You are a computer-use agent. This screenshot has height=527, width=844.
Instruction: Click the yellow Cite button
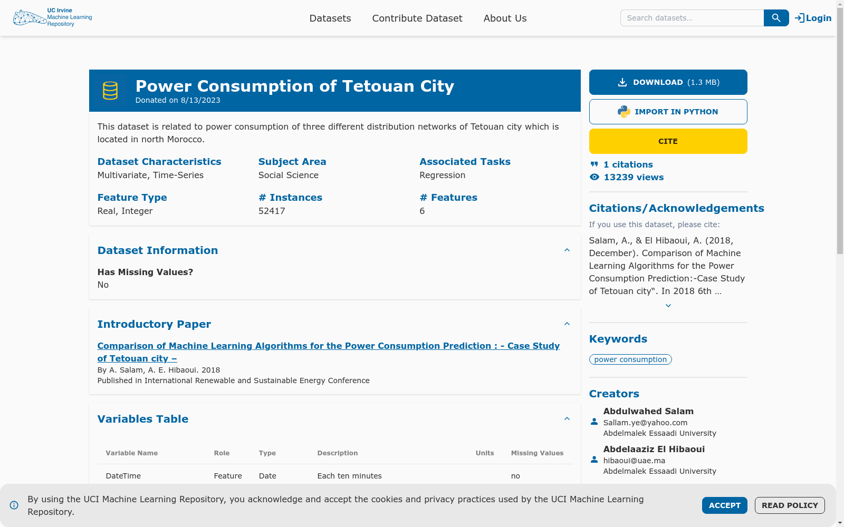click(x=668, y=141)
